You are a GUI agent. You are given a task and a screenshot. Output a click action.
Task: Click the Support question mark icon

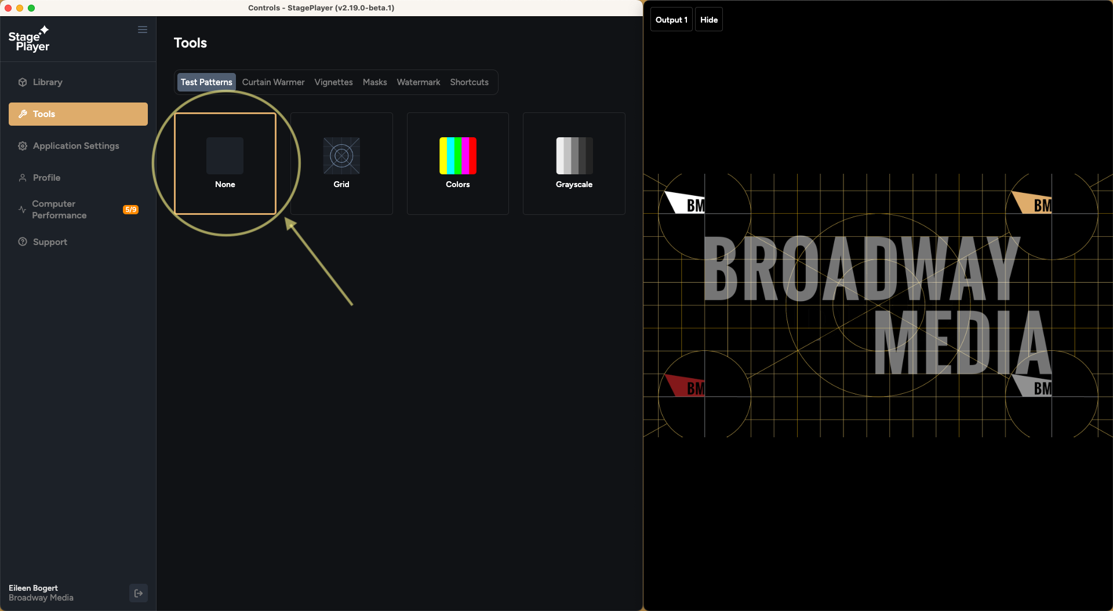(23, 242)
